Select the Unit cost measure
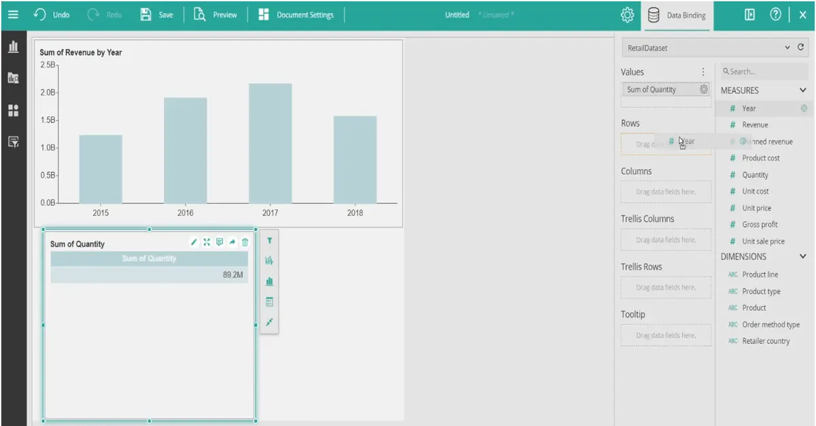816x426 pixels. (755, 192)
